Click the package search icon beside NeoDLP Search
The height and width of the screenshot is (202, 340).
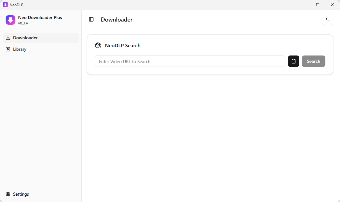pyautogui.click(x=98, y=46)
